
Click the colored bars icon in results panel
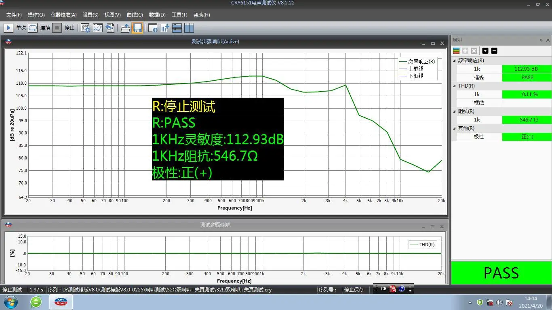coord(456,51)
